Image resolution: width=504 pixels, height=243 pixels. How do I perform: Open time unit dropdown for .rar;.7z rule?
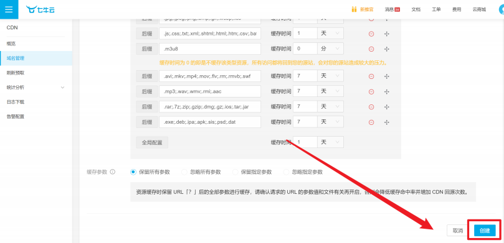(x=330, y=106)
